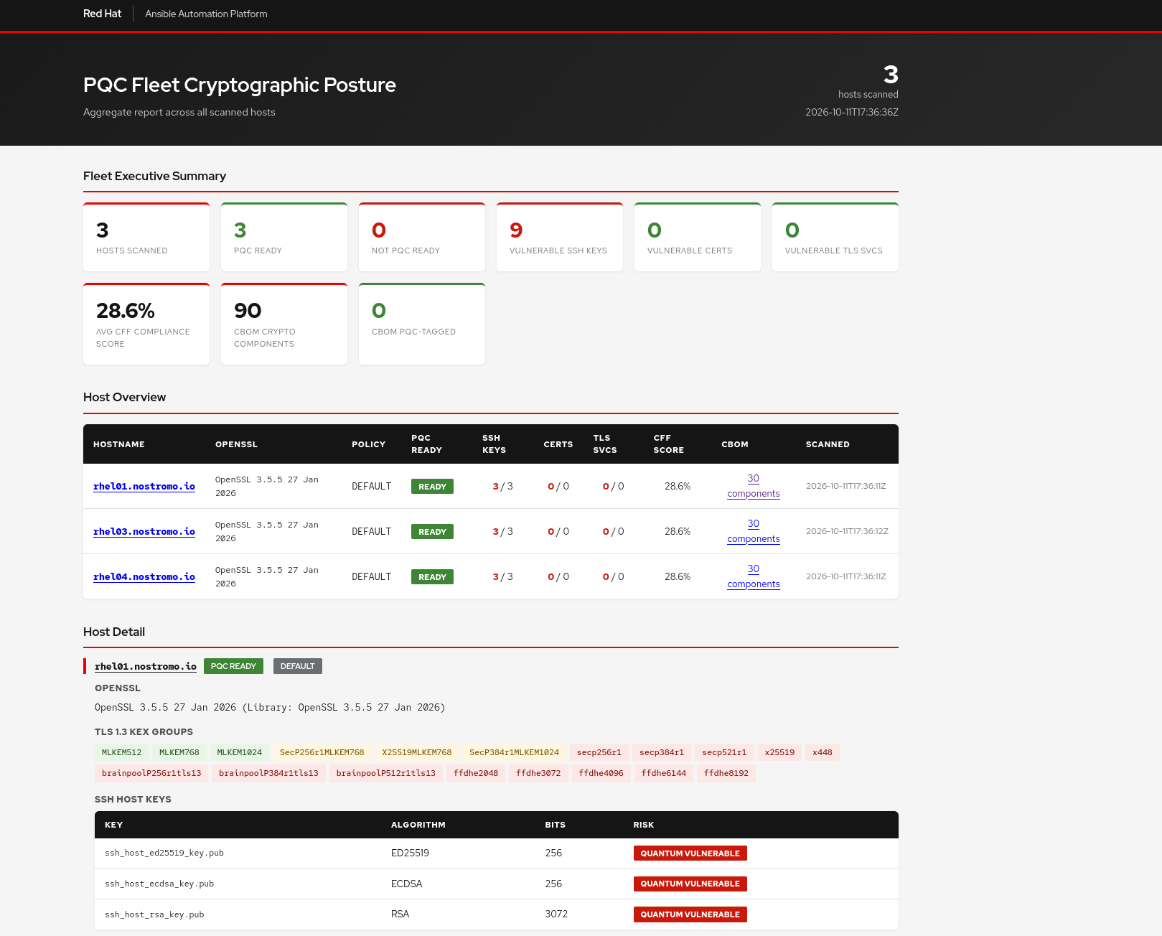The height and width of the screenshot is (936, 1162).
Task: Click ssh_host_rsa_key.pub key row
Action: tap(497, 914)
